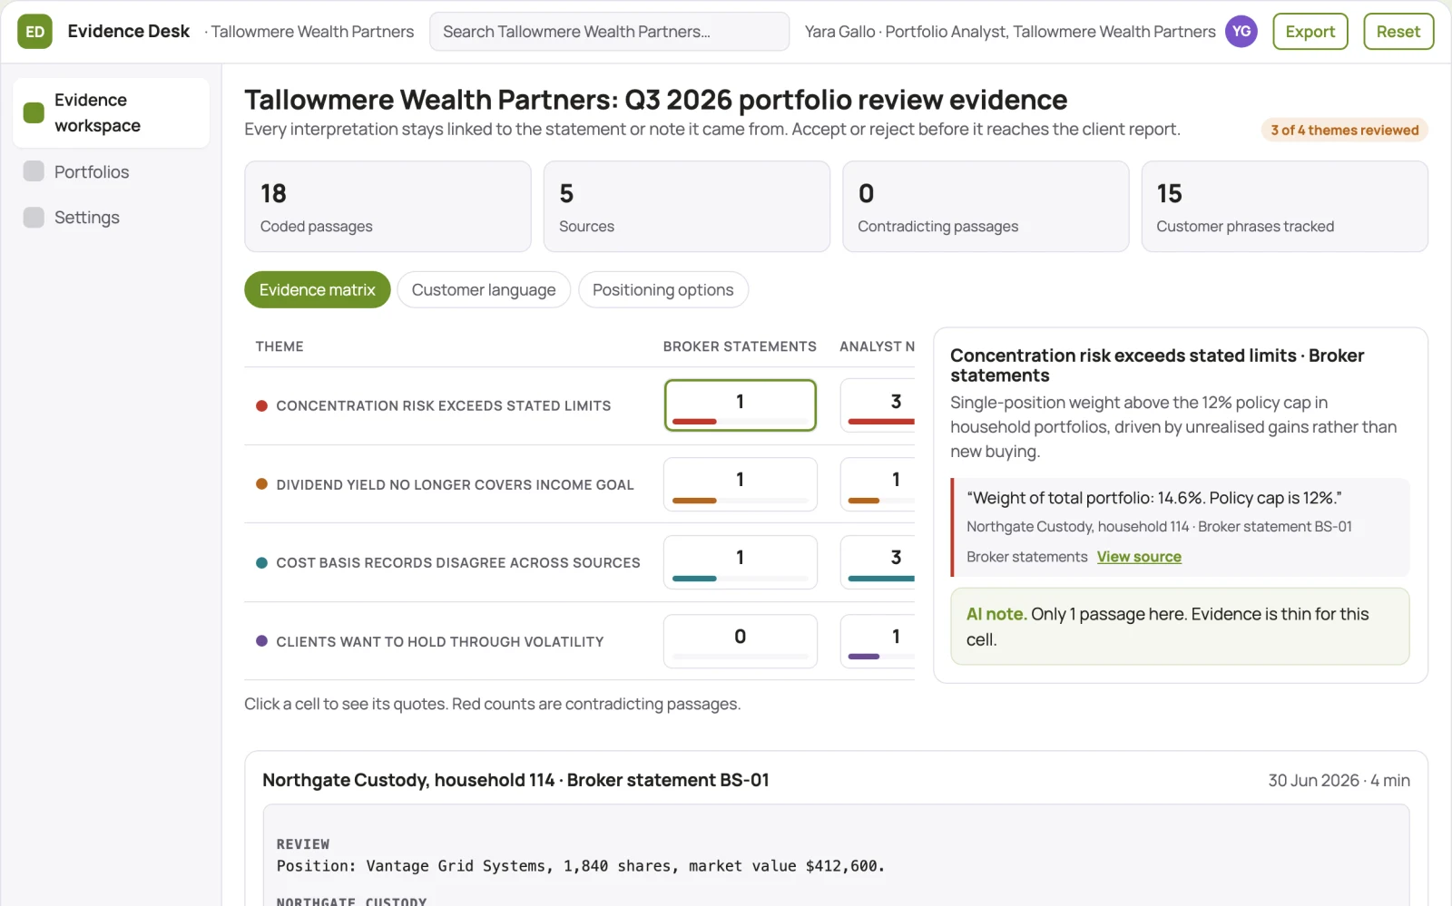Click the 15 Customer phrases tracked card

click(x=1284, y=207)
